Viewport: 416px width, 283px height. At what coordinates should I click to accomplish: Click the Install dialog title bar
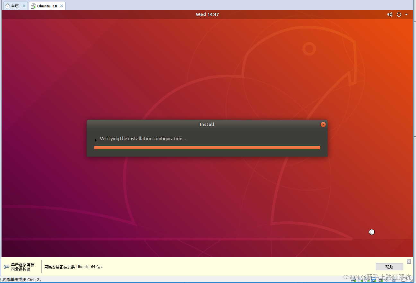[207, 124]
